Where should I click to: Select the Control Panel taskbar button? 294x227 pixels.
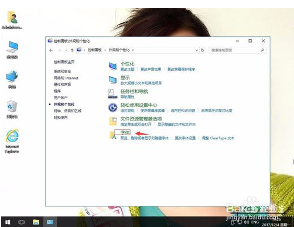50,222
